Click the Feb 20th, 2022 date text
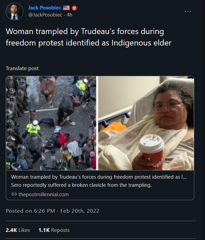 (80, 211)
